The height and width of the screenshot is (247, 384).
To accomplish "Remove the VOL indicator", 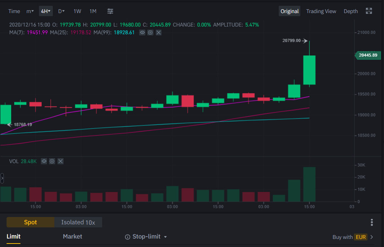I will click(x=61, y=161).
